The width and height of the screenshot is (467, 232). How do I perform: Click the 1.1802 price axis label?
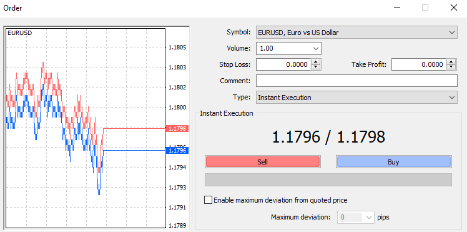pos(177,88)
